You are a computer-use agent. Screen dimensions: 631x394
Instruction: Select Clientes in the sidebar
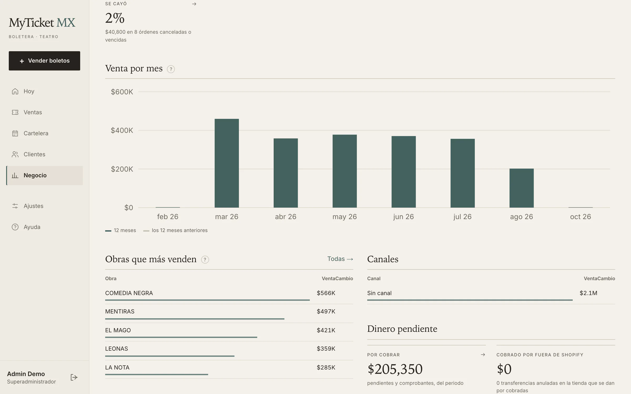pos(44,154)
